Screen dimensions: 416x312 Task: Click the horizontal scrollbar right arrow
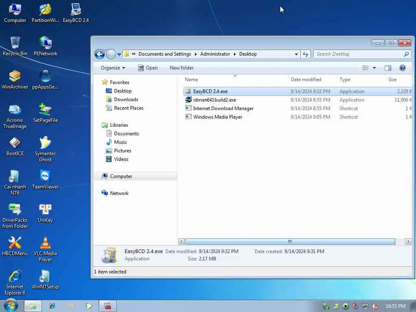click(408, 241)
